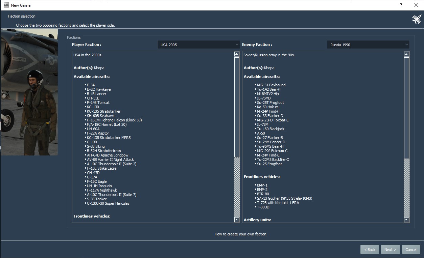Click the Back button

tap(370, 249)
